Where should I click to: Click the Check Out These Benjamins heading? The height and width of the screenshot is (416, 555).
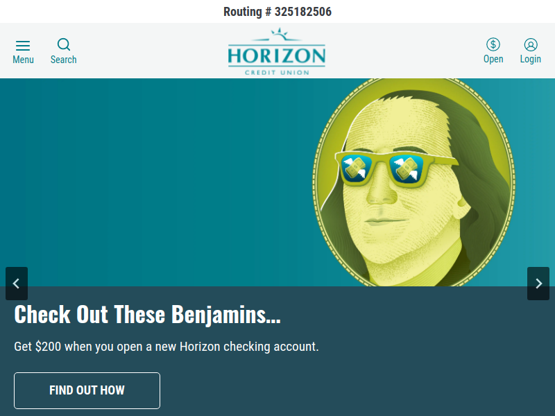pyautogui.click(x=147, y=314)
